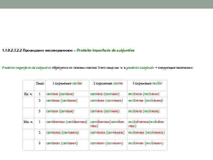Image resolution: width=213 pixels, height=160 pixels.
Task: Click the 'Мн. ч.' row label
Action: (28, 122)
